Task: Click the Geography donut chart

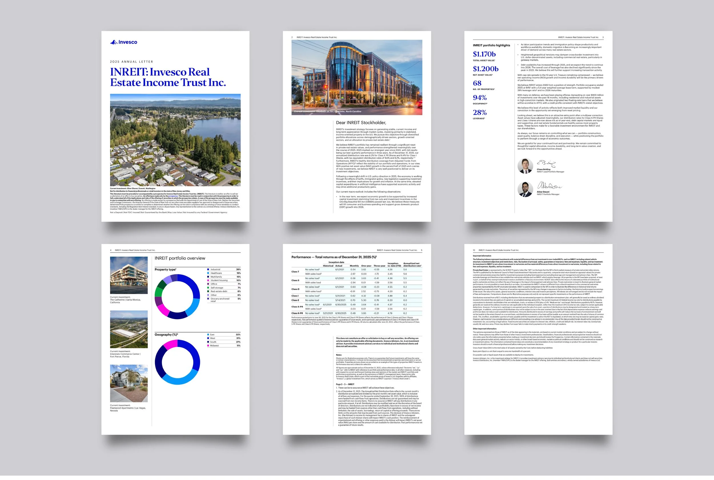Action: coord(177,362)
